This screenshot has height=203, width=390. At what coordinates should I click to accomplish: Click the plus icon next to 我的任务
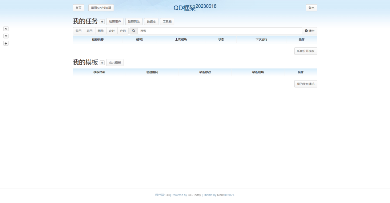point(102,22)
